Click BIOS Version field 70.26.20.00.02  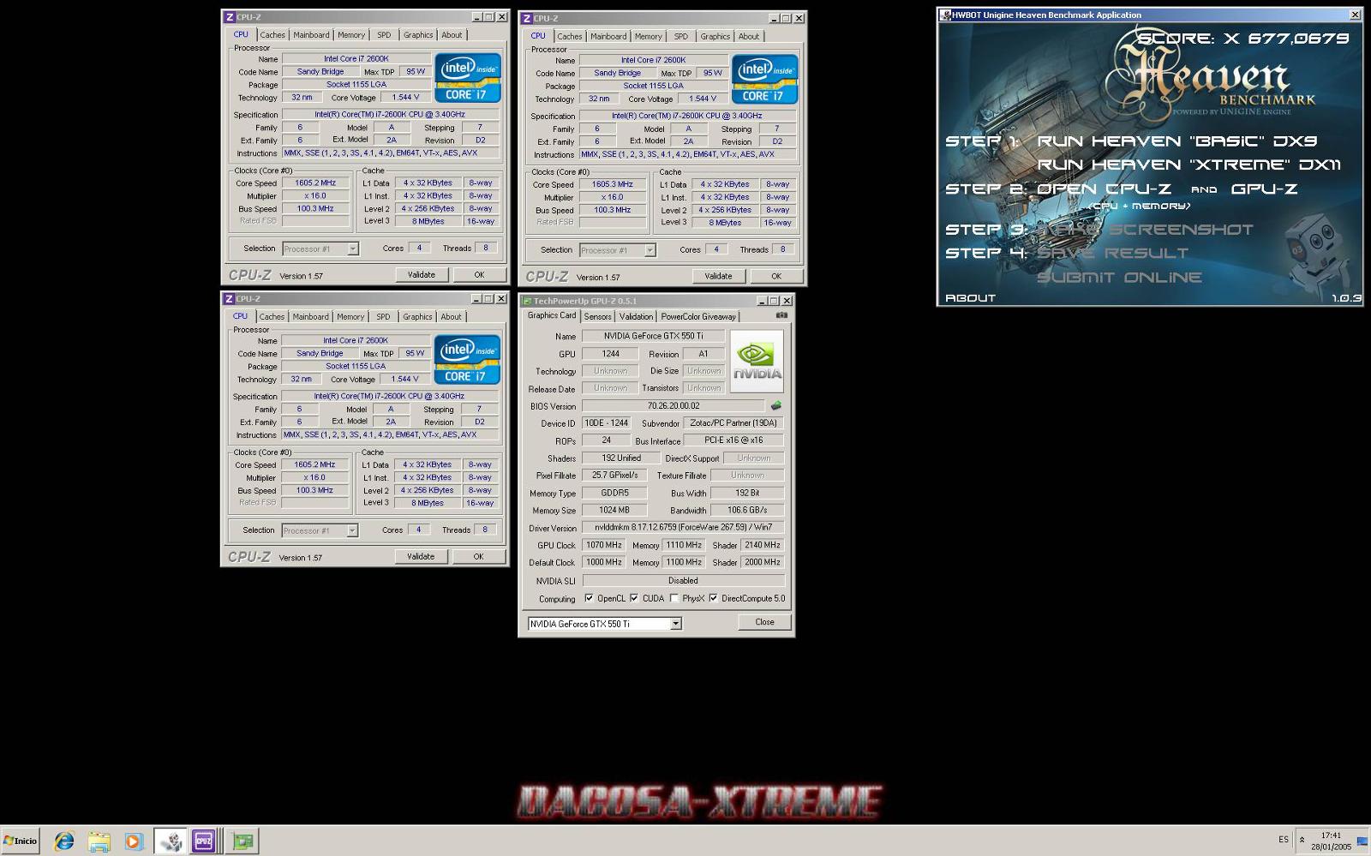coord(674,405)
